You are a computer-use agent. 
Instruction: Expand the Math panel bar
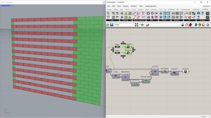(152, 20)
